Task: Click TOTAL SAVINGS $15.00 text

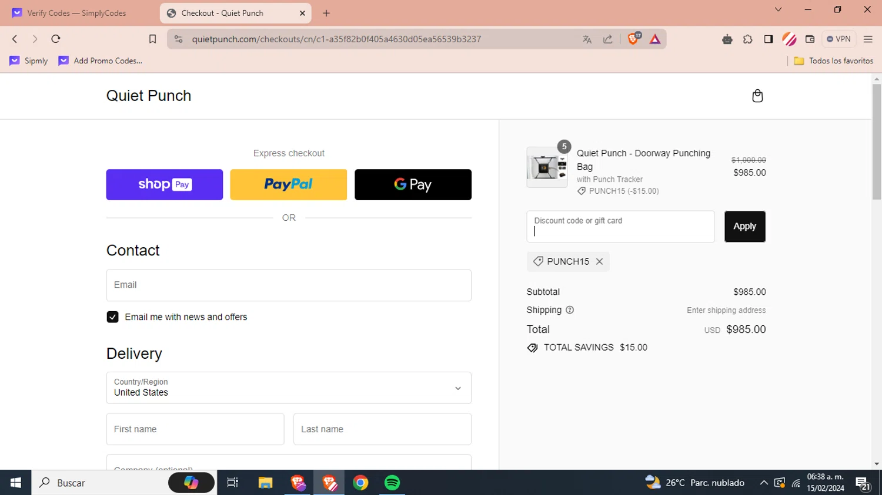Action: tap(595, 348)
